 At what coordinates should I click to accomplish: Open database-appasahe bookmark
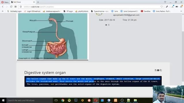(52, 11)
